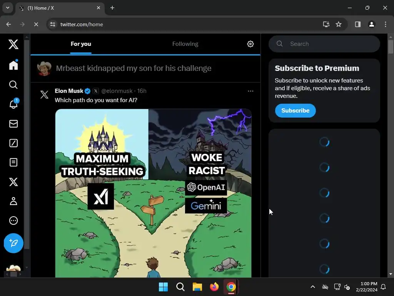Click the Search input field

click(324, 44)
